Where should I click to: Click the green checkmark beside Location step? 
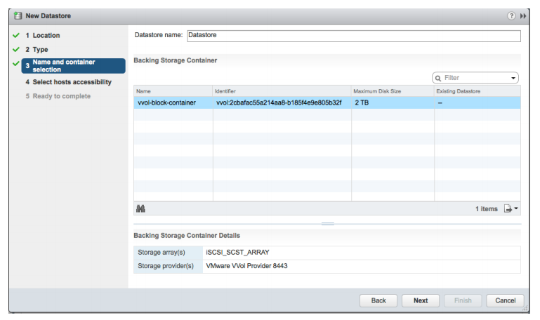pos(15,35)
